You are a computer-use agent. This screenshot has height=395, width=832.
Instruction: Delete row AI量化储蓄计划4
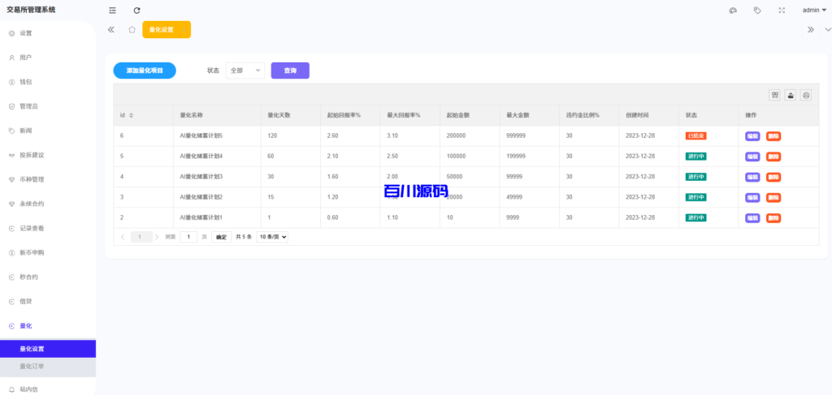point(773,157)
